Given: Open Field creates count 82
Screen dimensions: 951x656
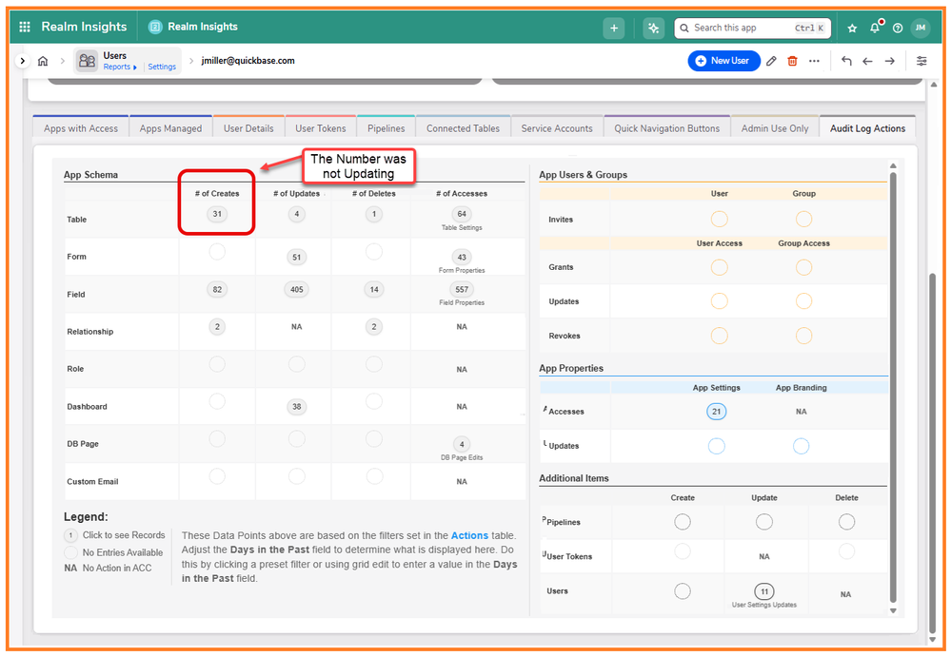Looking at the screenshot, I should 217,290.
